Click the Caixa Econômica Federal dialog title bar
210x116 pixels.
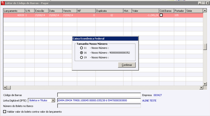(105, 38)
